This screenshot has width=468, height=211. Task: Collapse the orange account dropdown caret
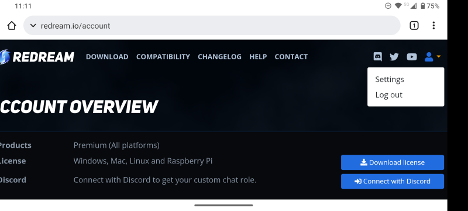[x=438, y=56]
